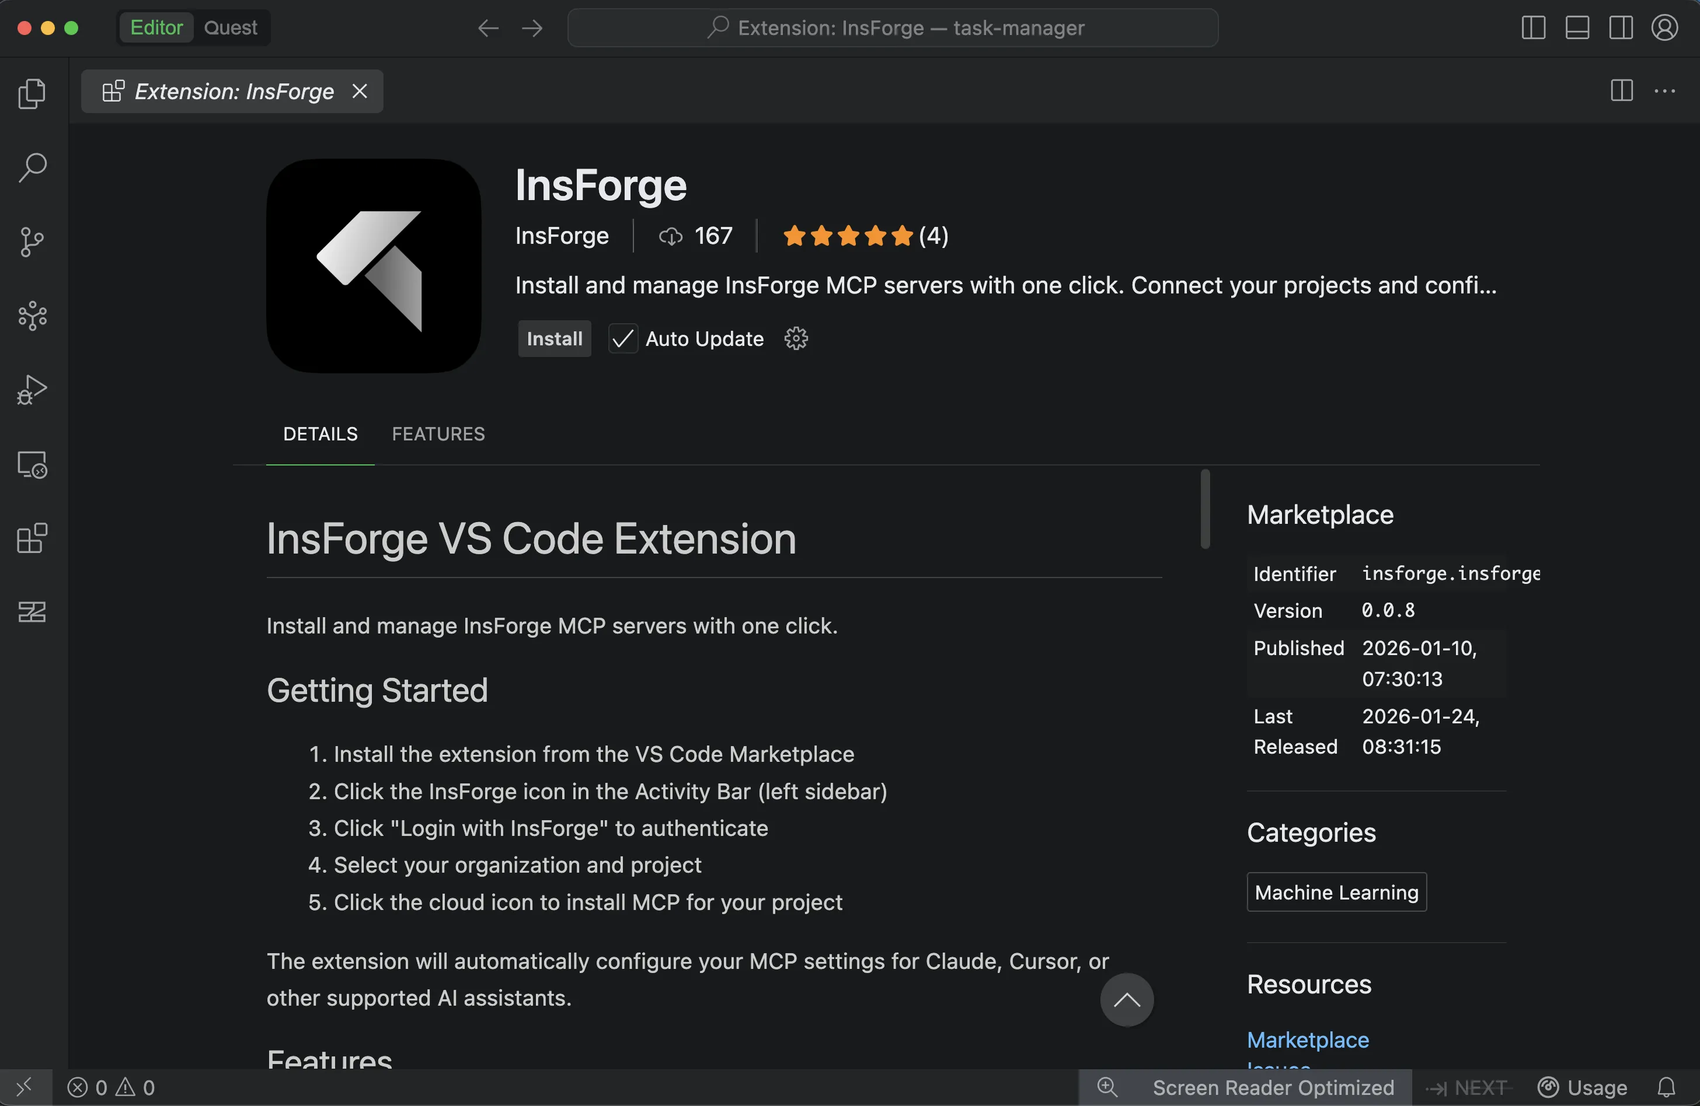Click the identifier insforge.insforge
Image resolution: width=1700 pixels, height=1106 pixels.
(x=1450, y=573)
